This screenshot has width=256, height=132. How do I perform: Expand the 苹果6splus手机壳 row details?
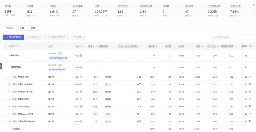point(10,114)
